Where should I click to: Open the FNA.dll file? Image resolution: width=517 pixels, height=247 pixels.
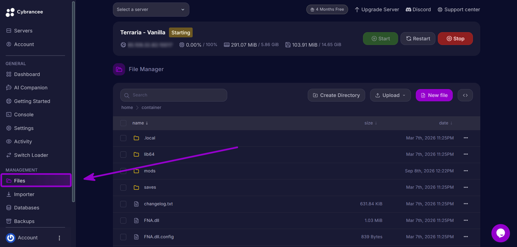(x=151, y=220)
